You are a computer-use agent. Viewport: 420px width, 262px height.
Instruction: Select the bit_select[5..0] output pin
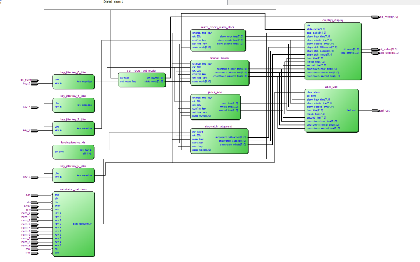[375, 50]
